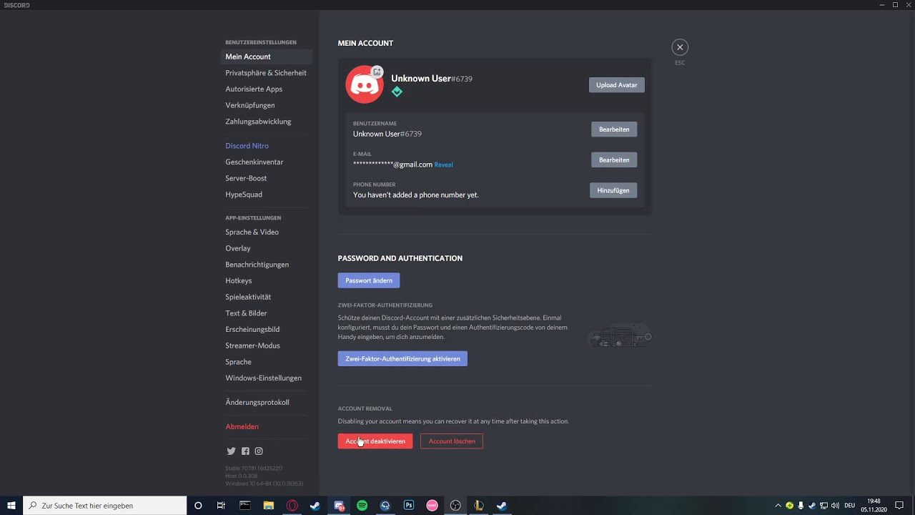Click the Passwort ändern button
This screenshot has height=515, width=915.
tap(369, 280)
